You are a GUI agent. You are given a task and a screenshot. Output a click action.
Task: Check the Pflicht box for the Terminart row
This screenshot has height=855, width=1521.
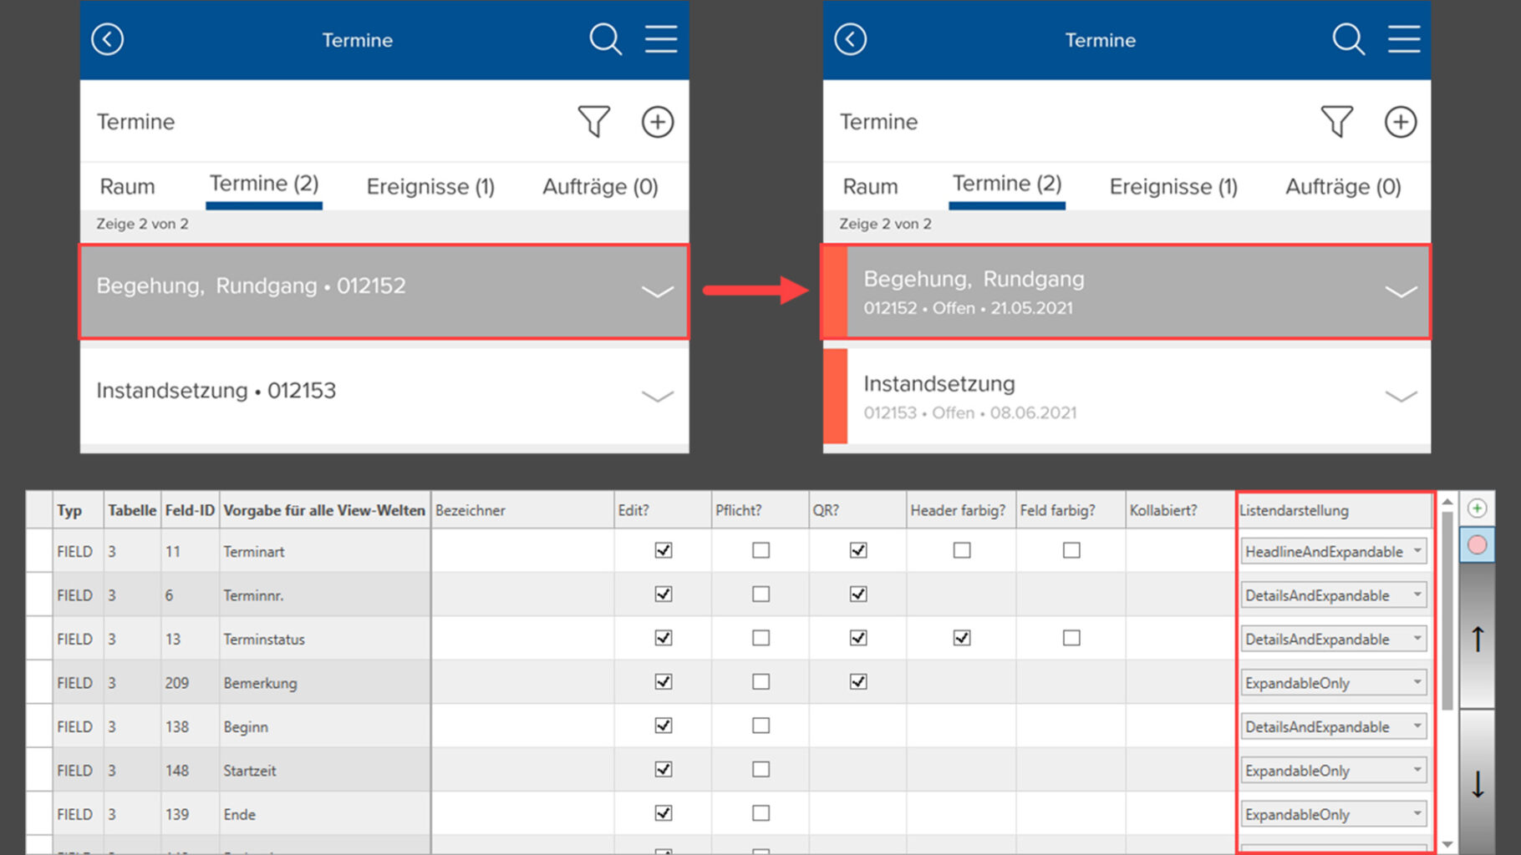click(x=760, y=551)
